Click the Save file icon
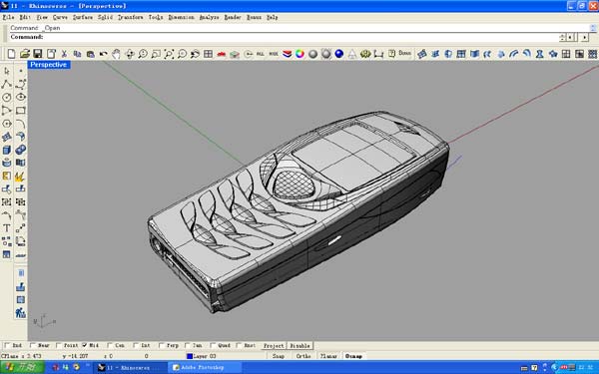 pyautogui.click(x=38, y=54)
